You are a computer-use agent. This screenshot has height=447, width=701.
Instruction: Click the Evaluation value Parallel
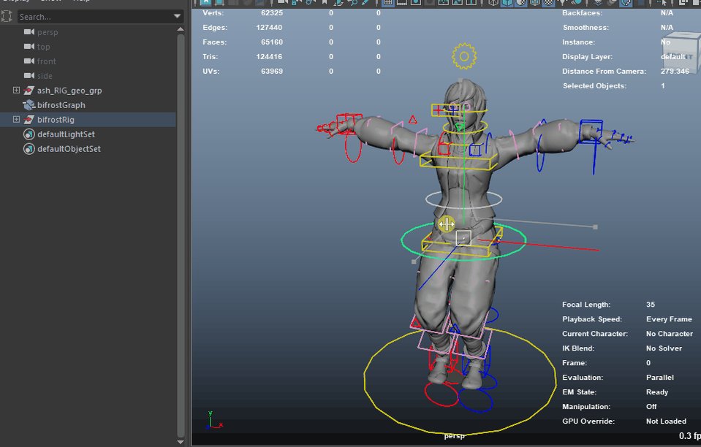click(x=660, y=378)
